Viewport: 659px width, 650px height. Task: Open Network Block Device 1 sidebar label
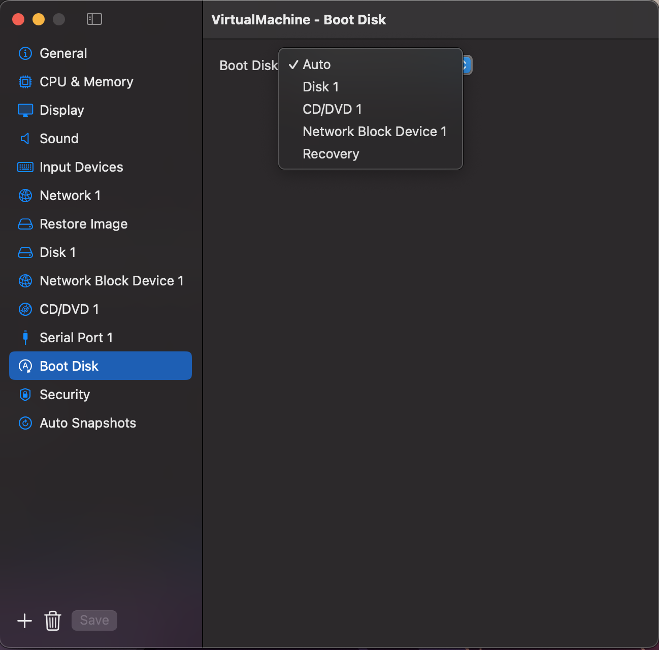point(112,281)
